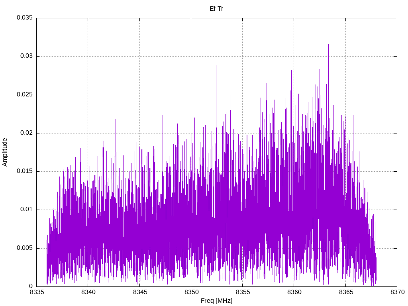Click the 8340 x-axis tick label
Viewport: 408px width, 306px height.
point(88,292)
